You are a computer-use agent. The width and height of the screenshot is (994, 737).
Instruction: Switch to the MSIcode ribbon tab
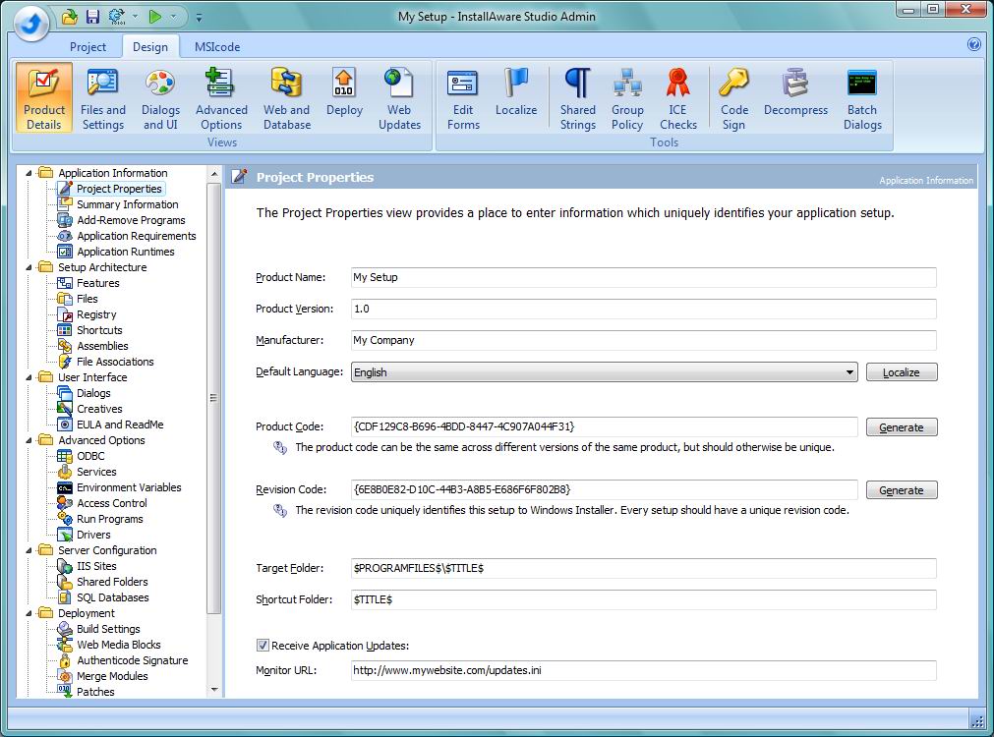click(x=217, y=47)
